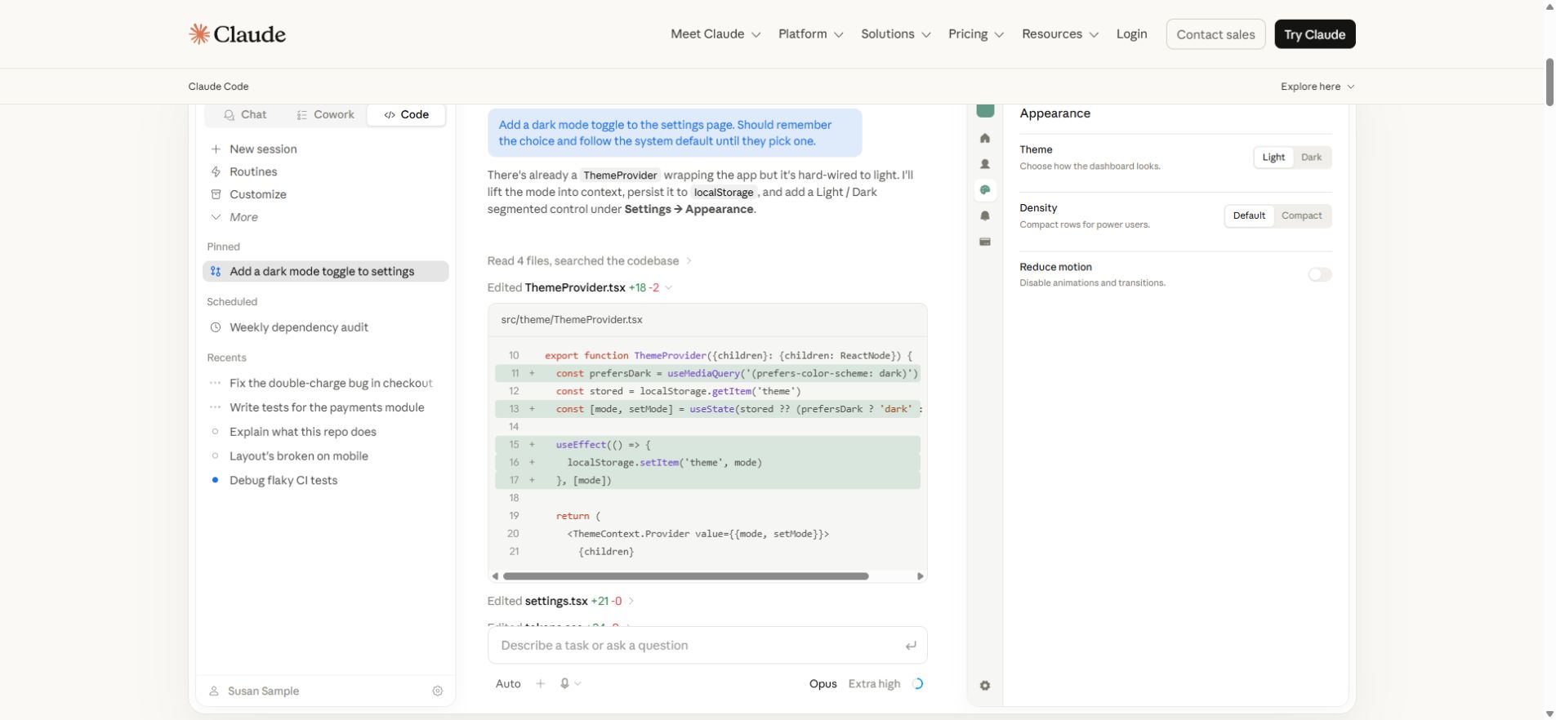This screenshot has width=1556, height=720.
Task: Click the microphone icon below the prompt
Action: pos(564,683)
